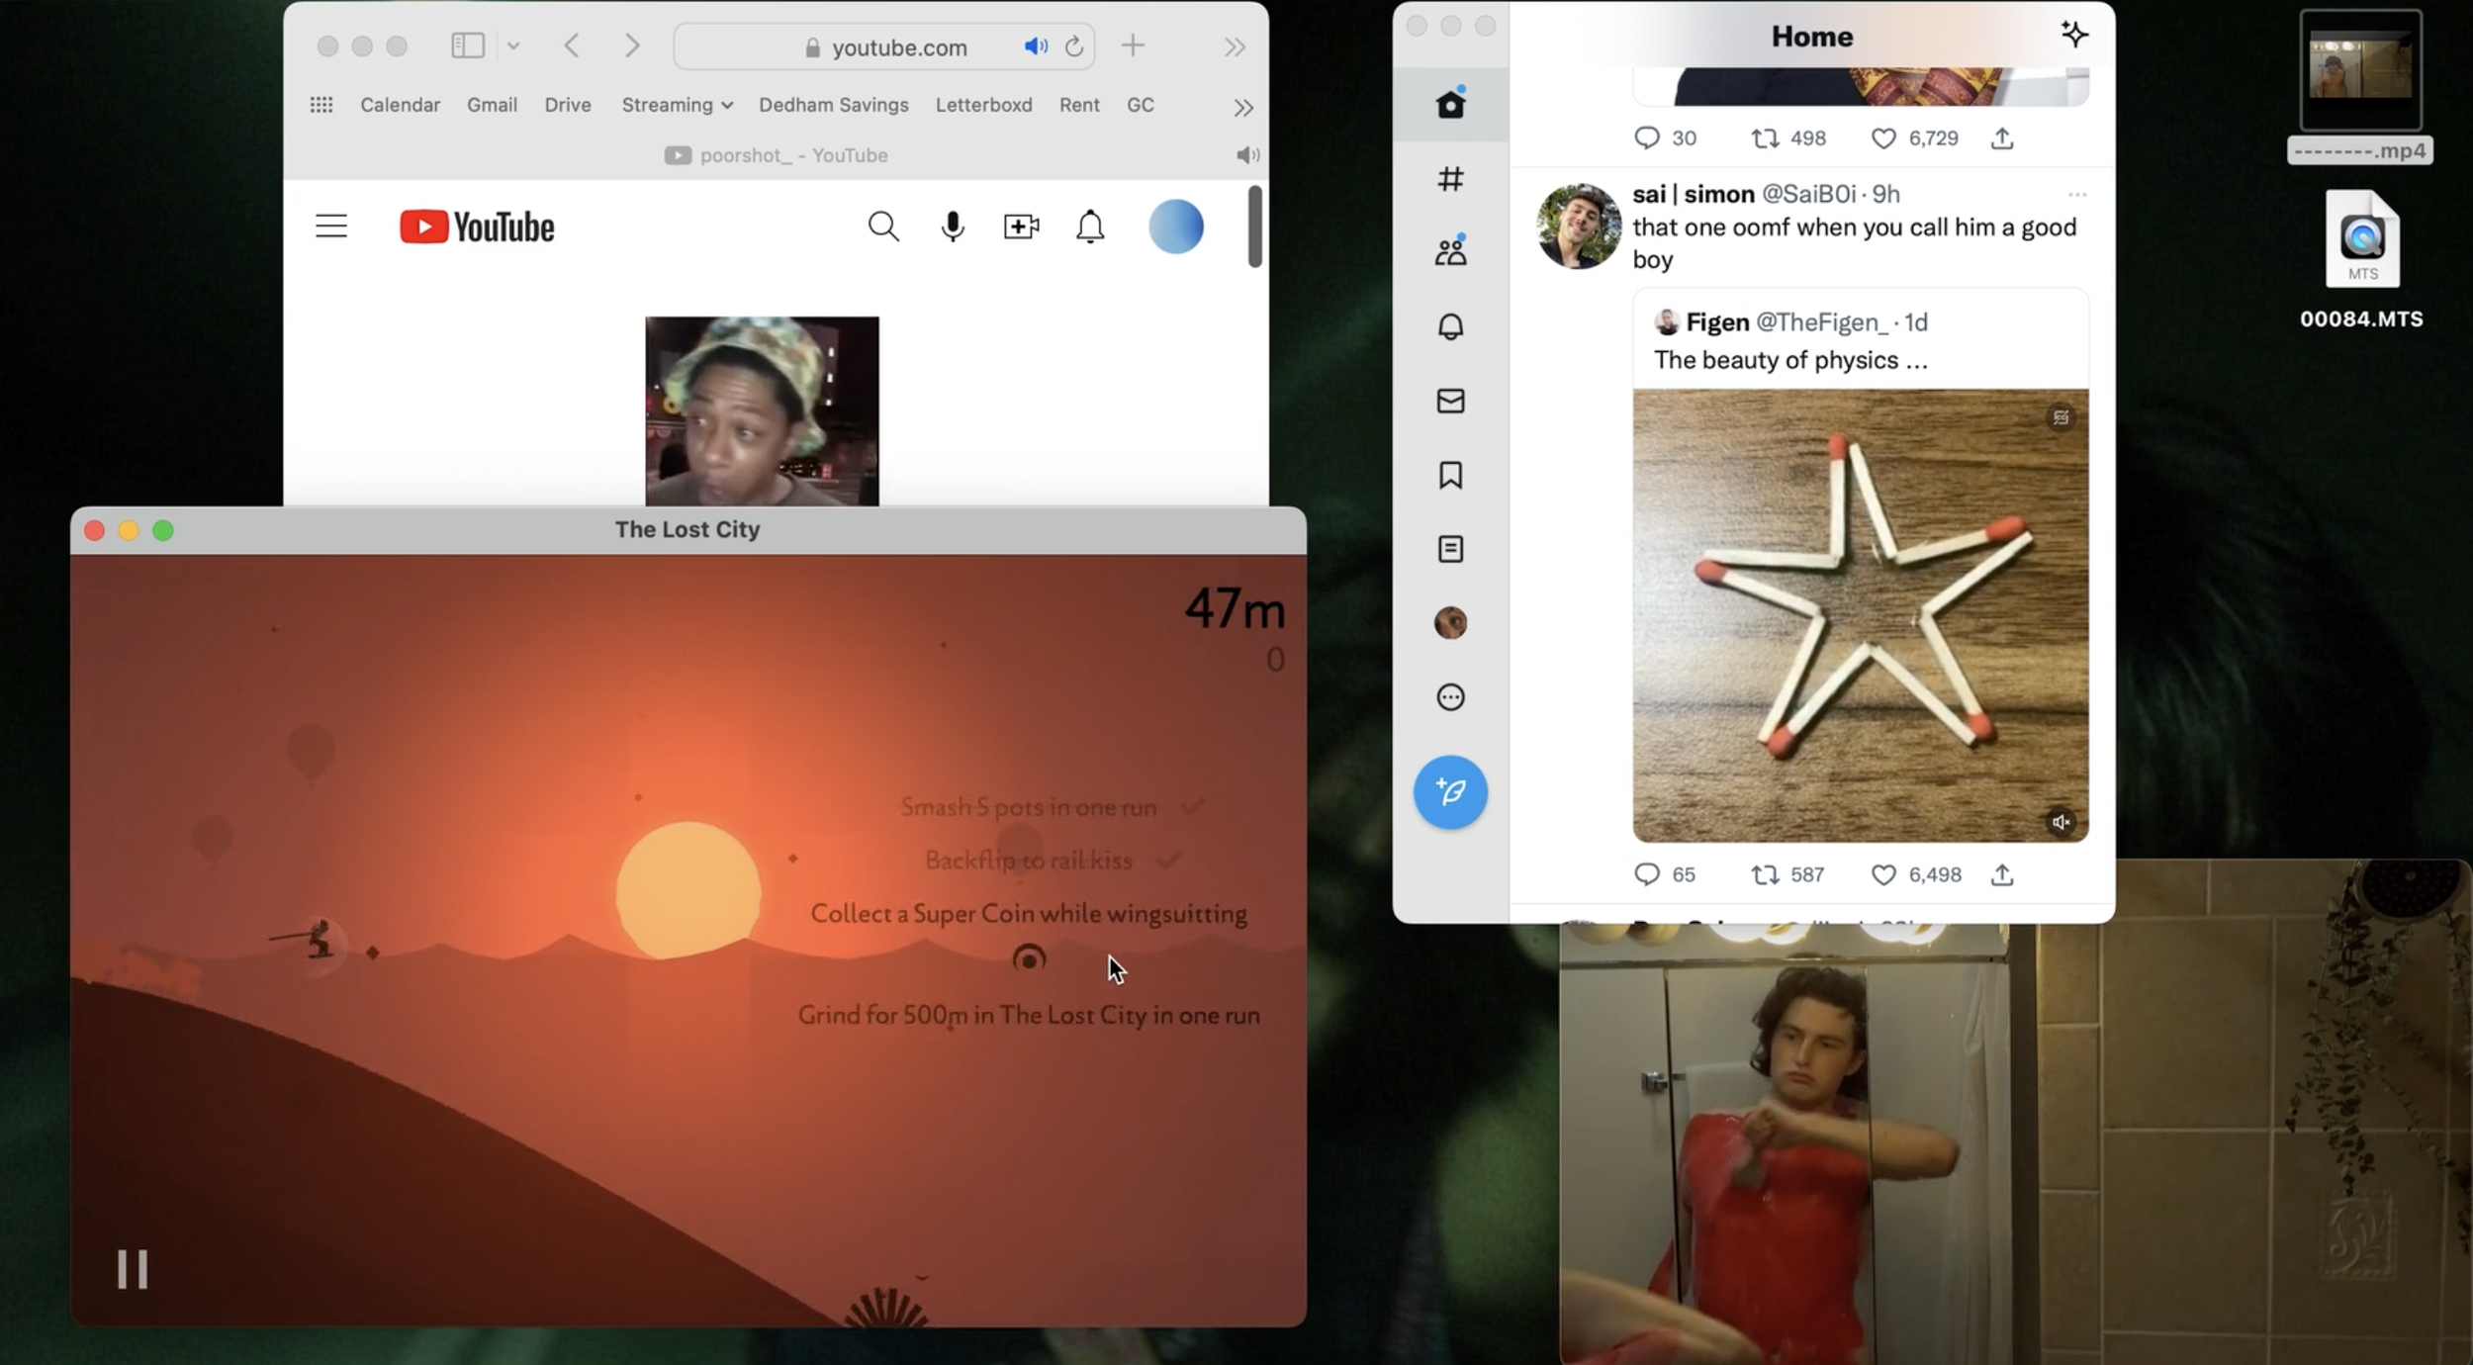Open Twitter Explore hashtag icon
The height and width of the screenshot is (1365, 2473).
pyautogui.click(x=1450, y=179)
